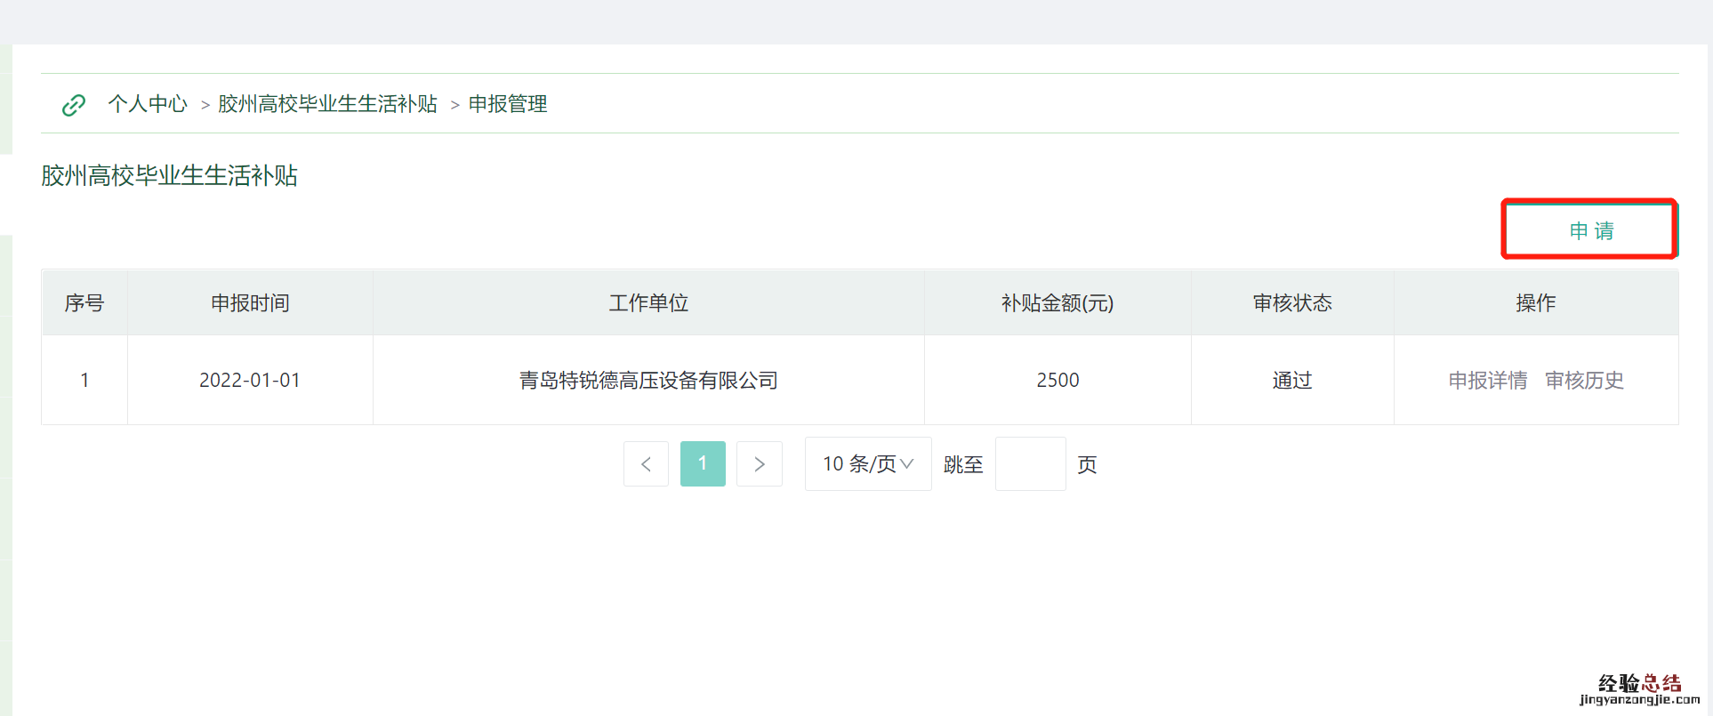View 审核历史 for the first record

[1584, 381]
